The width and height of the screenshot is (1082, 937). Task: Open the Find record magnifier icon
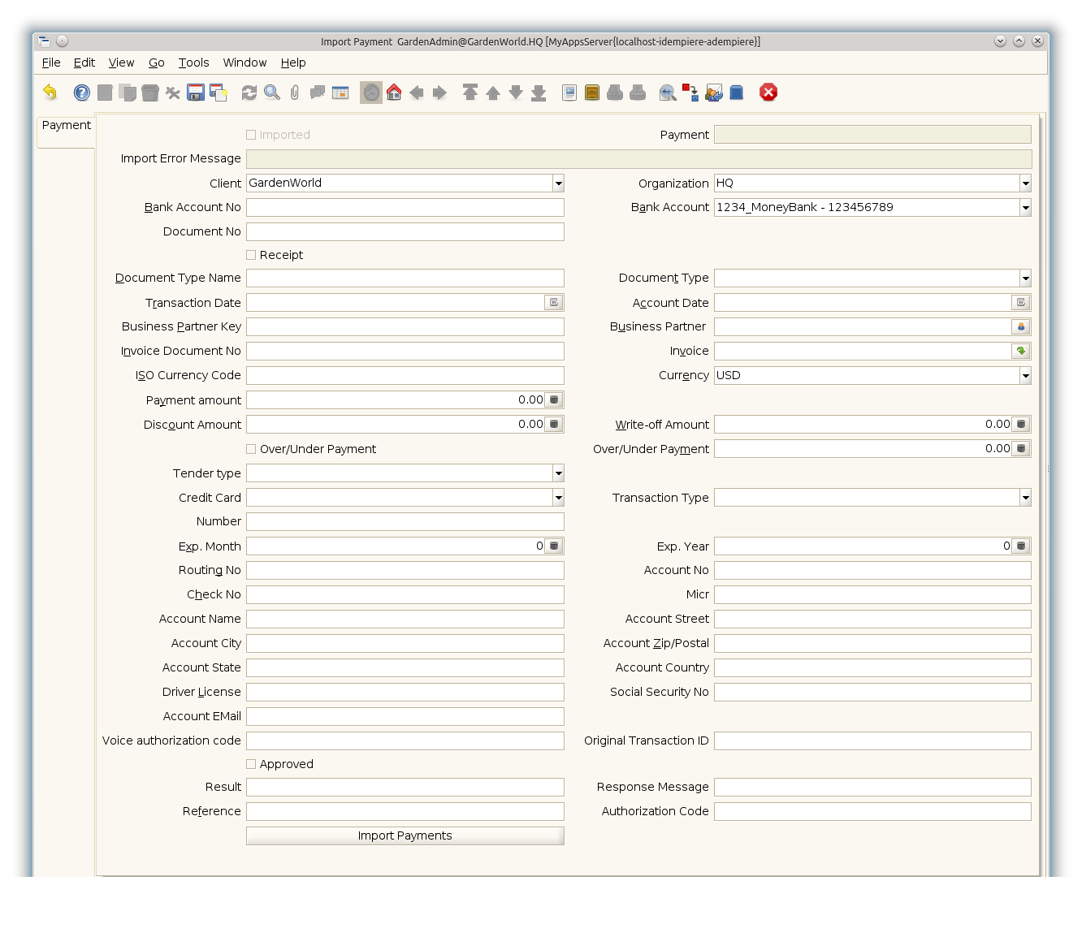272,93
